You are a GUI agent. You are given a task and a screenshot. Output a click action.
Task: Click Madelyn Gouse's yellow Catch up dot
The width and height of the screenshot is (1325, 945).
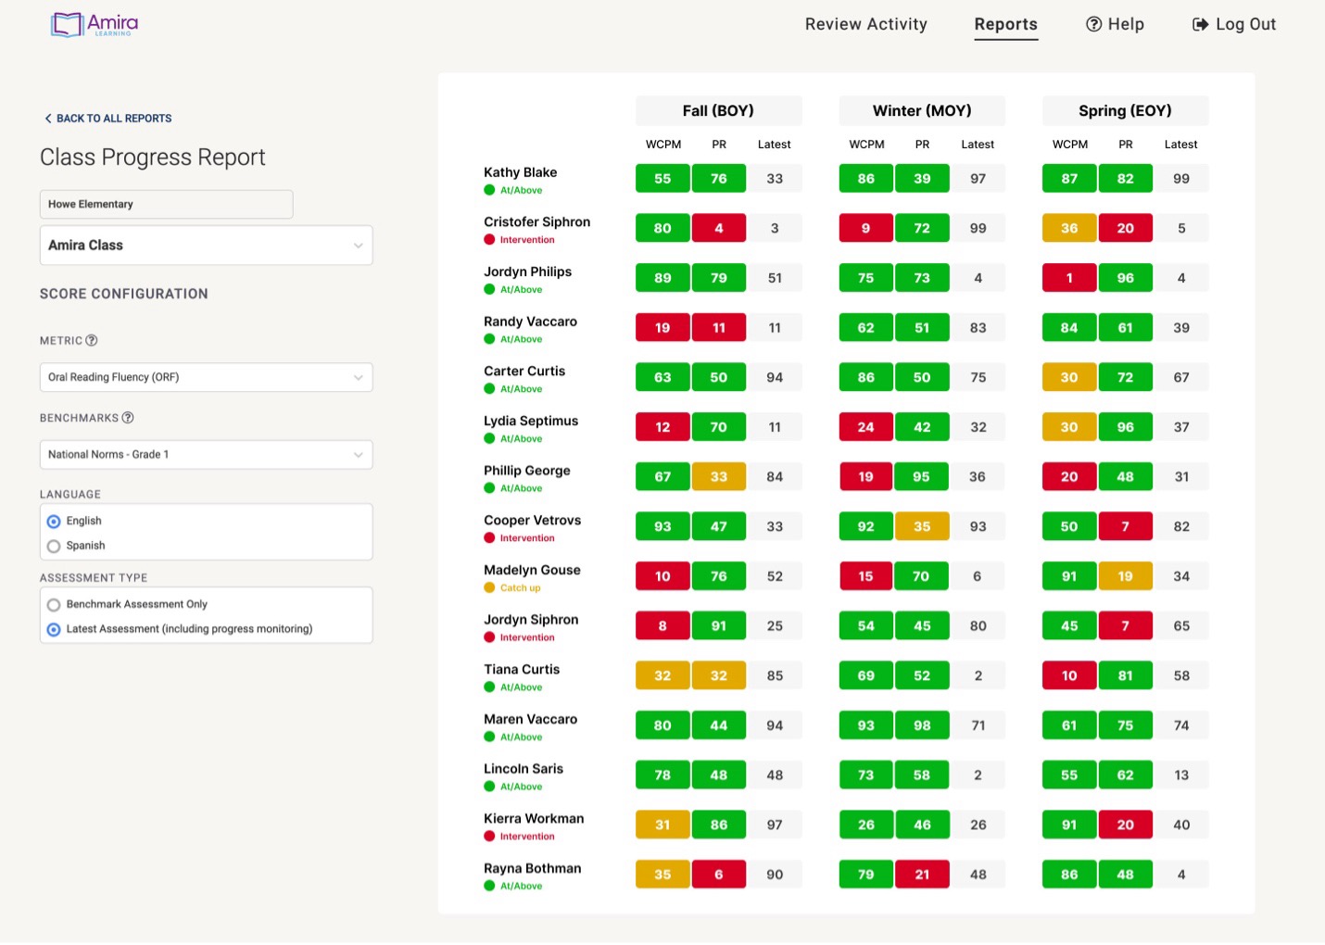489,588
